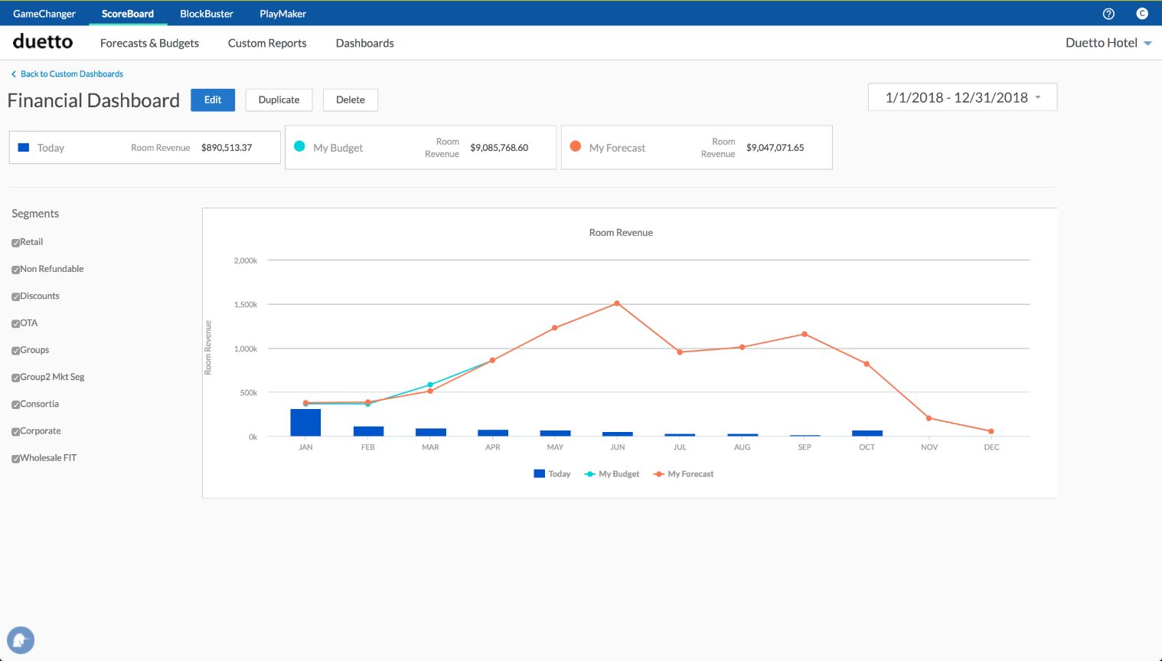This screenshot has width=1162, height=661.
Task: Switch to the GameChanger tab
Action: [x=44, y=14]
